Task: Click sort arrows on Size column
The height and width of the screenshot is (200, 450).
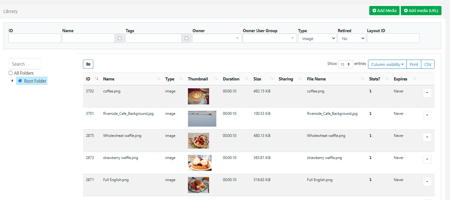Action: click(x=272, y=79)
